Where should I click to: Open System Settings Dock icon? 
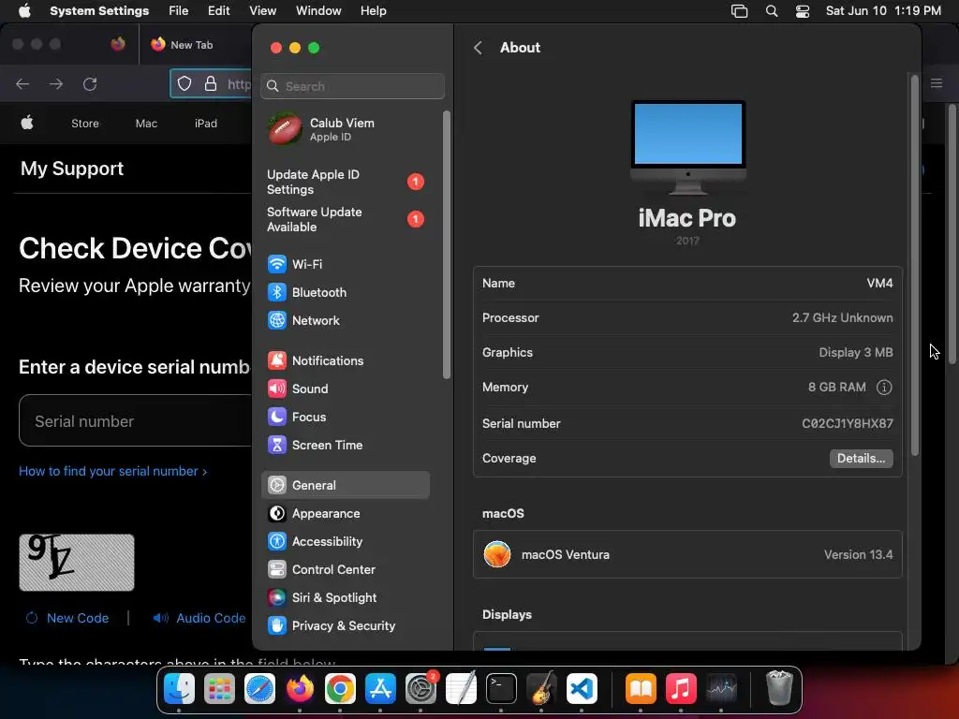pos(420,689)
